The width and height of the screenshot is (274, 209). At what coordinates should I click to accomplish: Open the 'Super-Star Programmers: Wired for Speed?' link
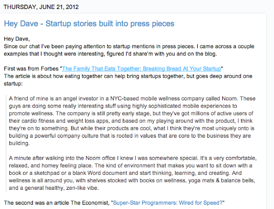point(168,203)
